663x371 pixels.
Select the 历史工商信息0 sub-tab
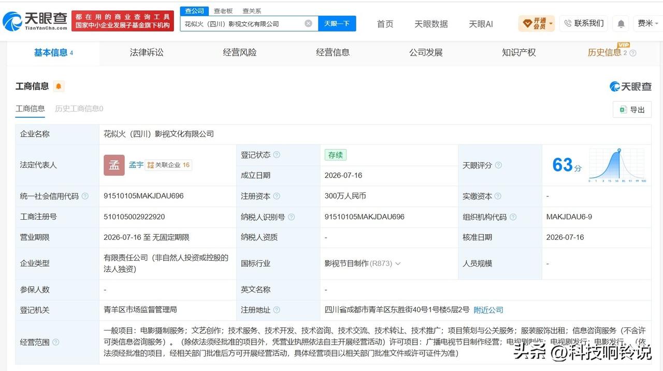79,109
